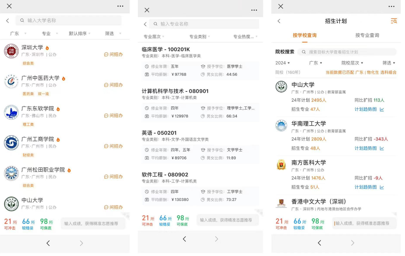
Task: Click search icon in 输入大学名称 field
Action: pos(22,20)
